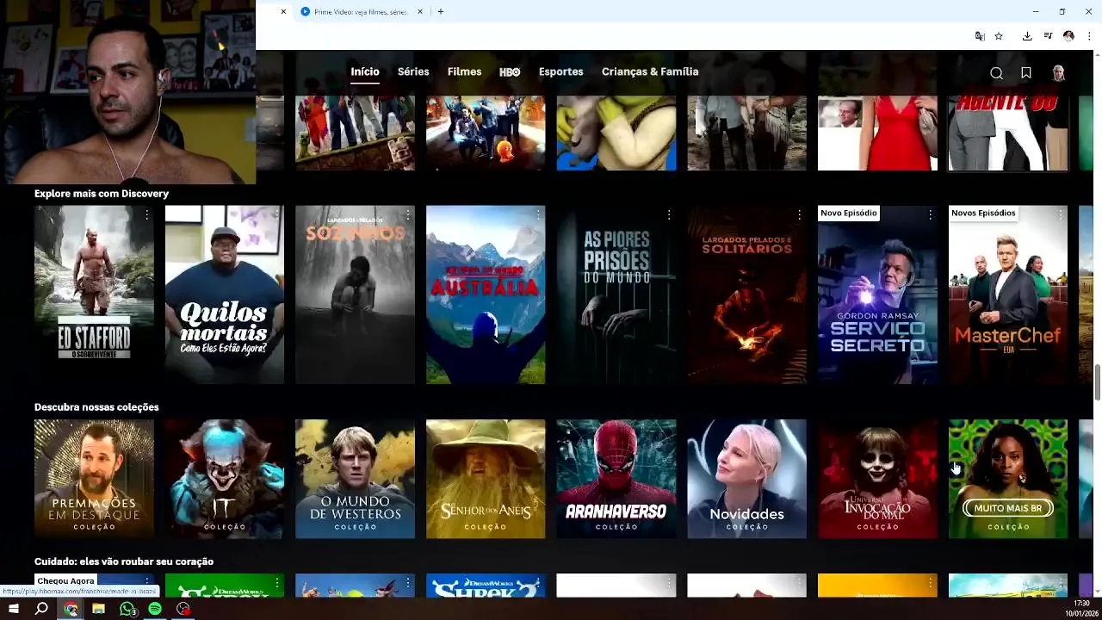Open Windows taskbar search
Viewport: 1102px width, 620px height.
click(41, 609)
